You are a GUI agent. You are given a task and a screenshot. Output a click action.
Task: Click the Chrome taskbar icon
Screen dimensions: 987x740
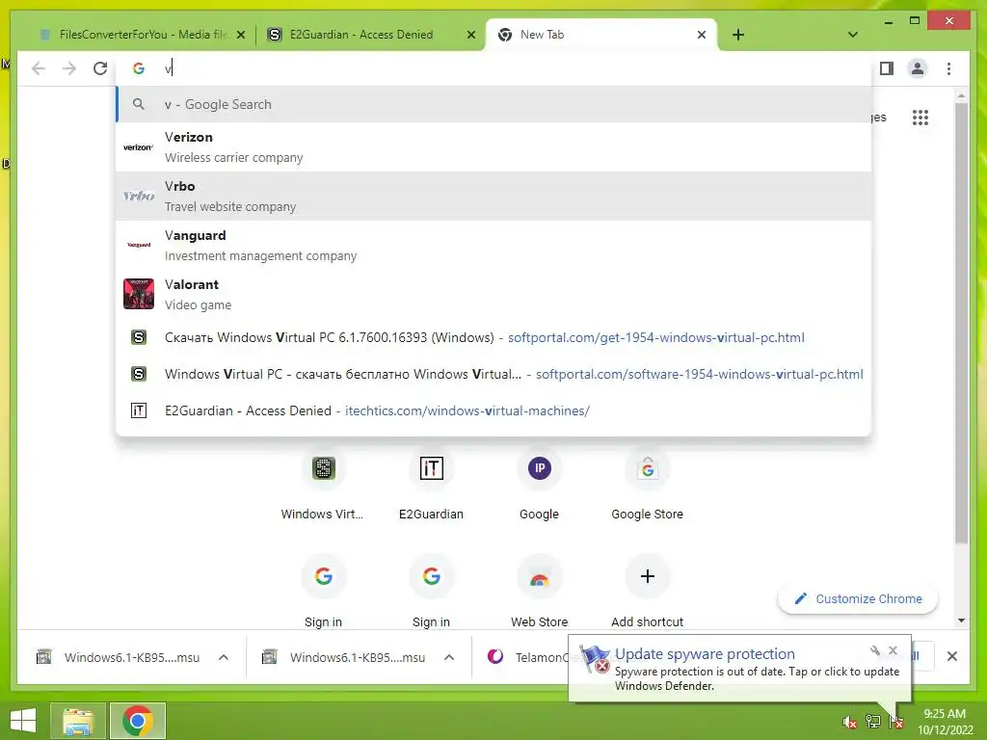click(x=137, y=721)
